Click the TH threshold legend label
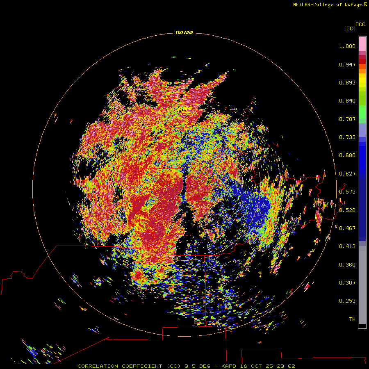The width and height of the screenshot is (369, 369). coord(352,319)
